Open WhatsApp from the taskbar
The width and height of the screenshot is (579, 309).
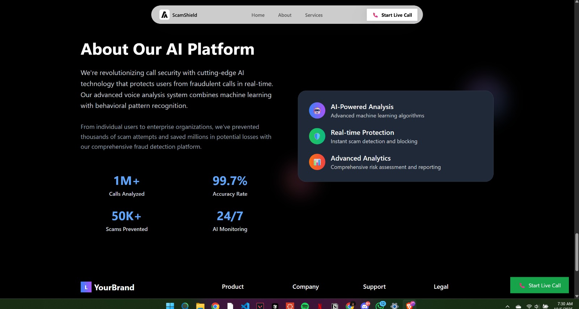380,306
